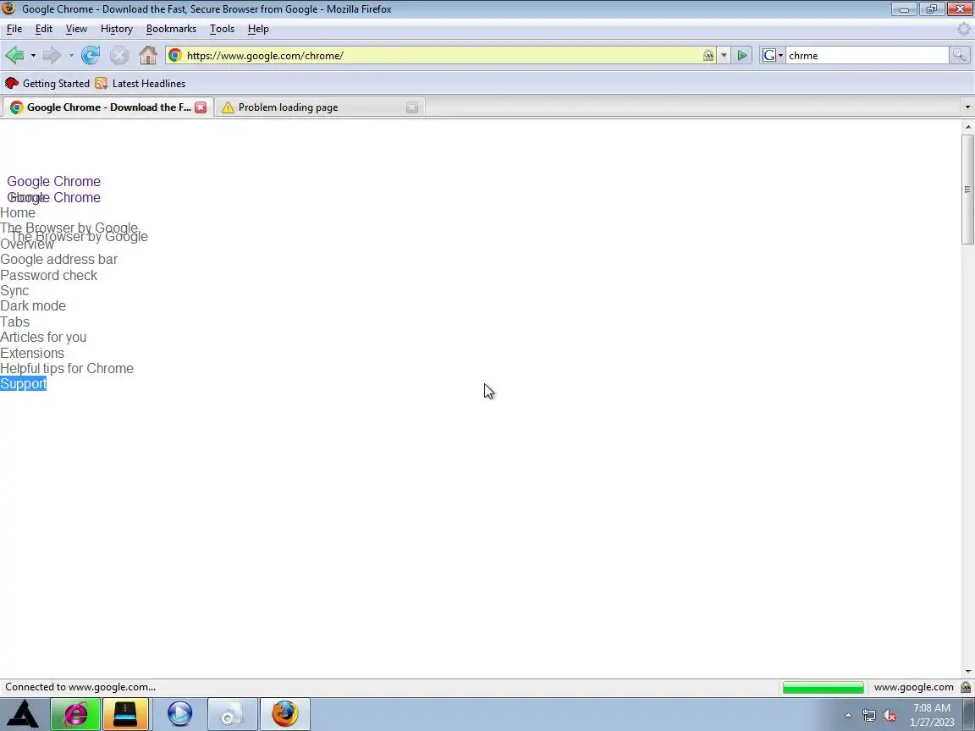Open the Tools menu

pos(222,29)
